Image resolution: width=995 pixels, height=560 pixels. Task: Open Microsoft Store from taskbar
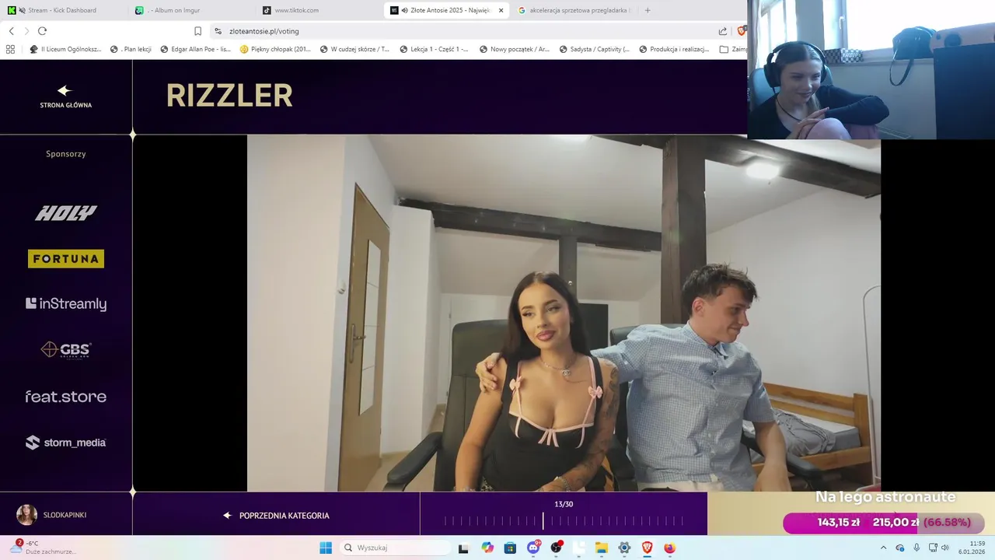click(510, 548)
